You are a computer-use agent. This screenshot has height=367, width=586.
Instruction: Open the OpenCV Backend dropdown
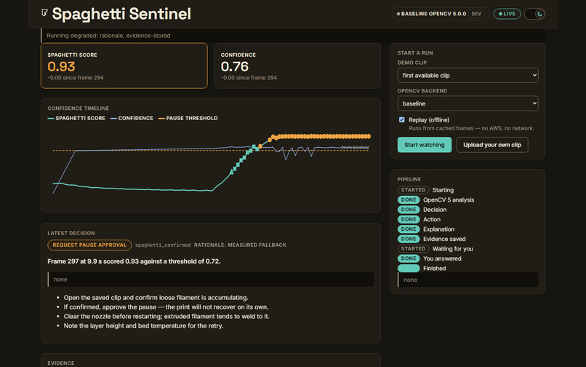click(467, 103)
